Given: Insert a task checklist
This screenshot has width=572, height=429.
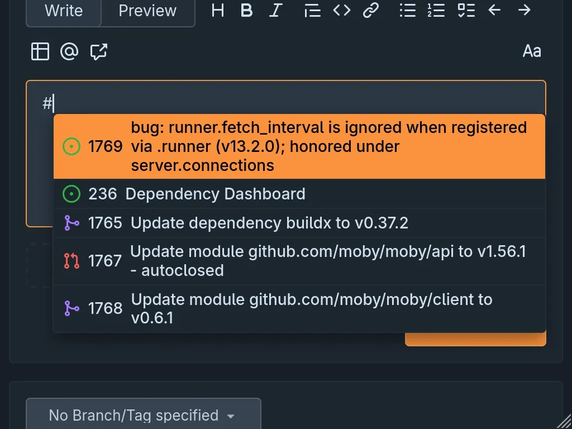Looking at the screenshot, I should coord(466,10).
